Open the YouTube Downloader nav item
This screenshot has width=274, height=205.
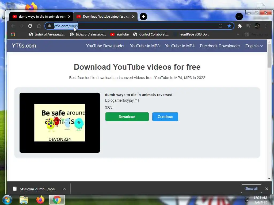[x=105, y=46]
